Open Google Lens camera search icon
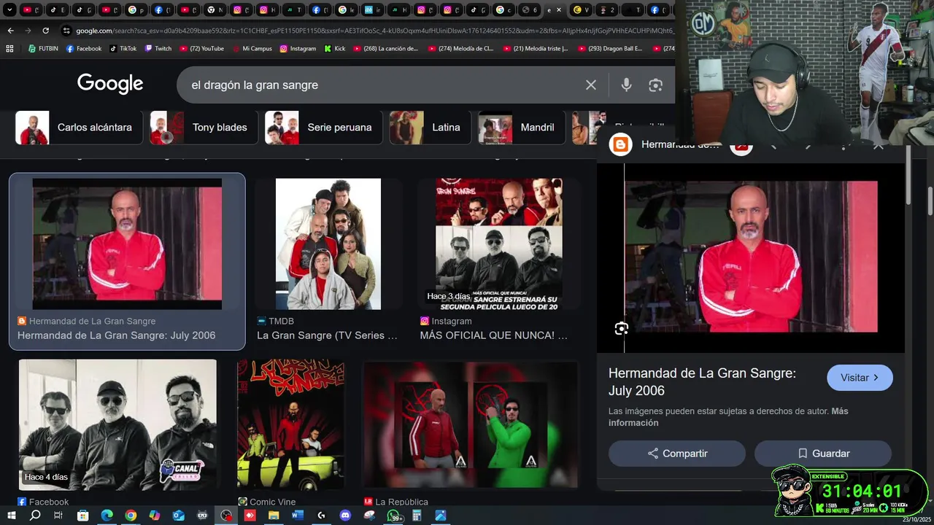934x525 pixels. click(655, 85)
